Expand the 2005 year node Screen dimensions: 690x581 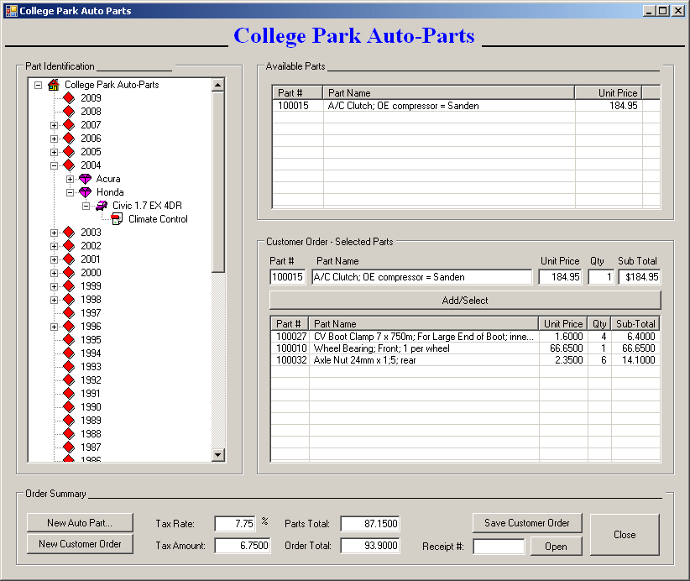(x=54, y=152)
